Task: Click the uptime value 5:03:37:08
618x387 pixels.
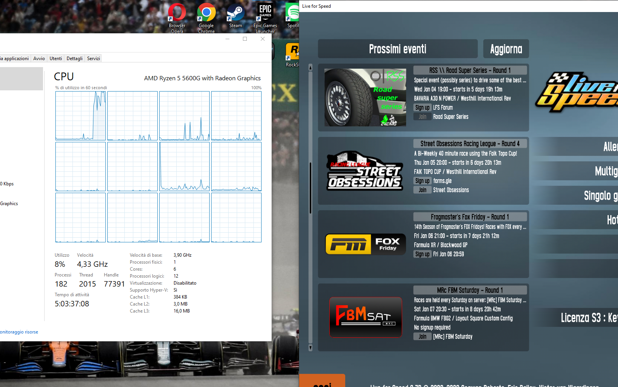Action: (x=72, y=304)
